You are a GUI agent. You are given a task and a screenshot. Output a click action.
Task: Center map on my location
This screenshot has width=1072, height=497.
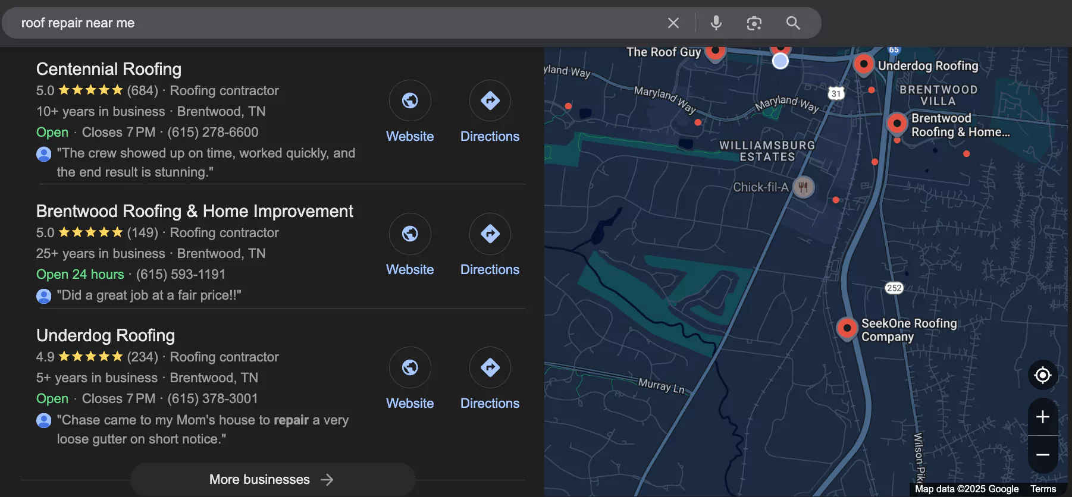point(1042,375)
